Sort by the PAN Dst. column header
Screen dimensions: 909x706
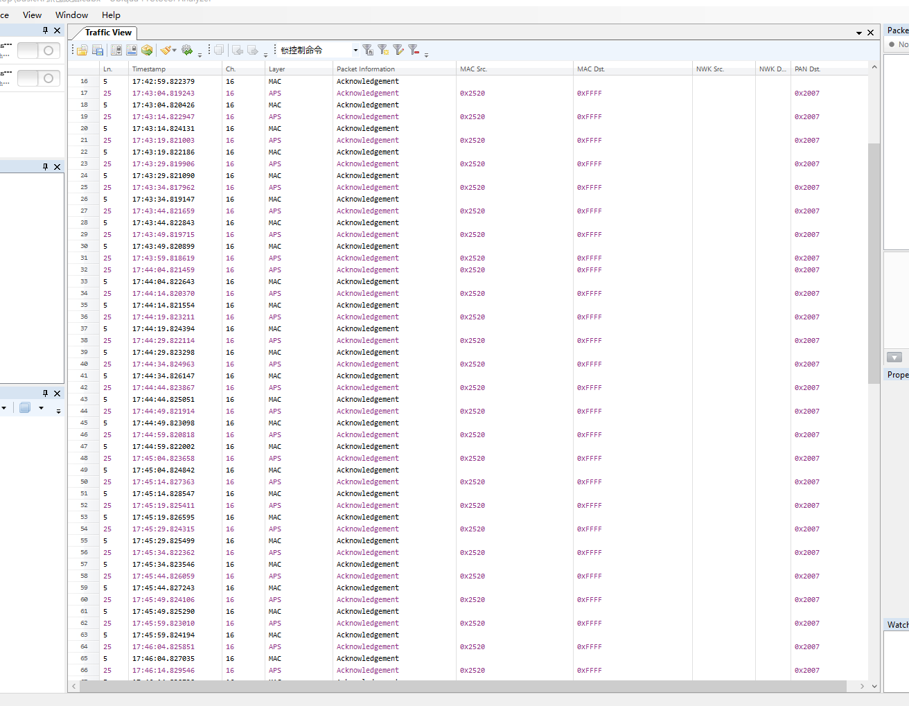coord(829,69)
